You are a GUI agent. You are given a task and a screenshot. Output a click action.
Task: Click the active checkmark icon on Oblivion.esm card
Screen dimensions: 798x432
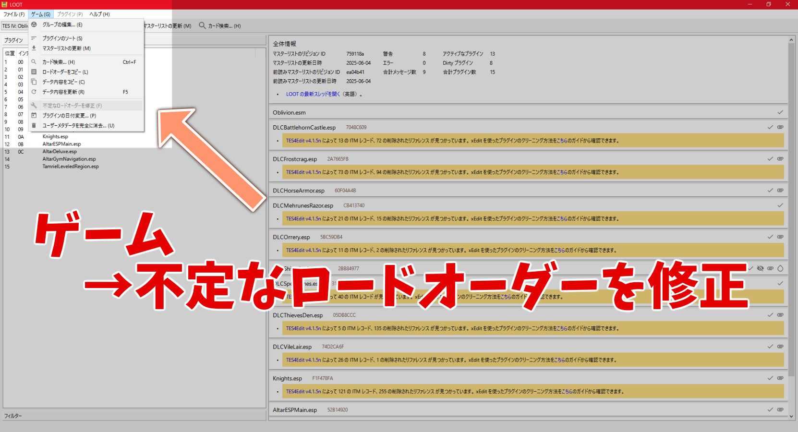point(780,112)
